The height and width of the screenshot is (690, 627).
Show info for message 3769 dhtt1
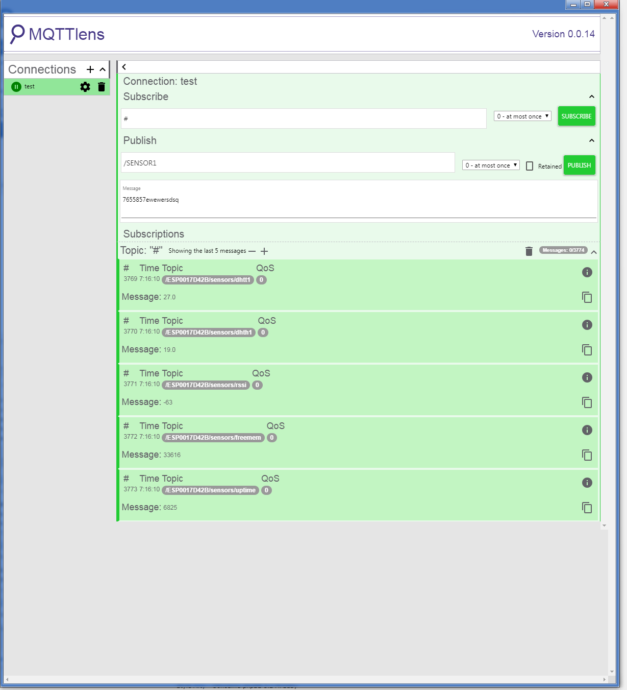[x=587, y=272]
